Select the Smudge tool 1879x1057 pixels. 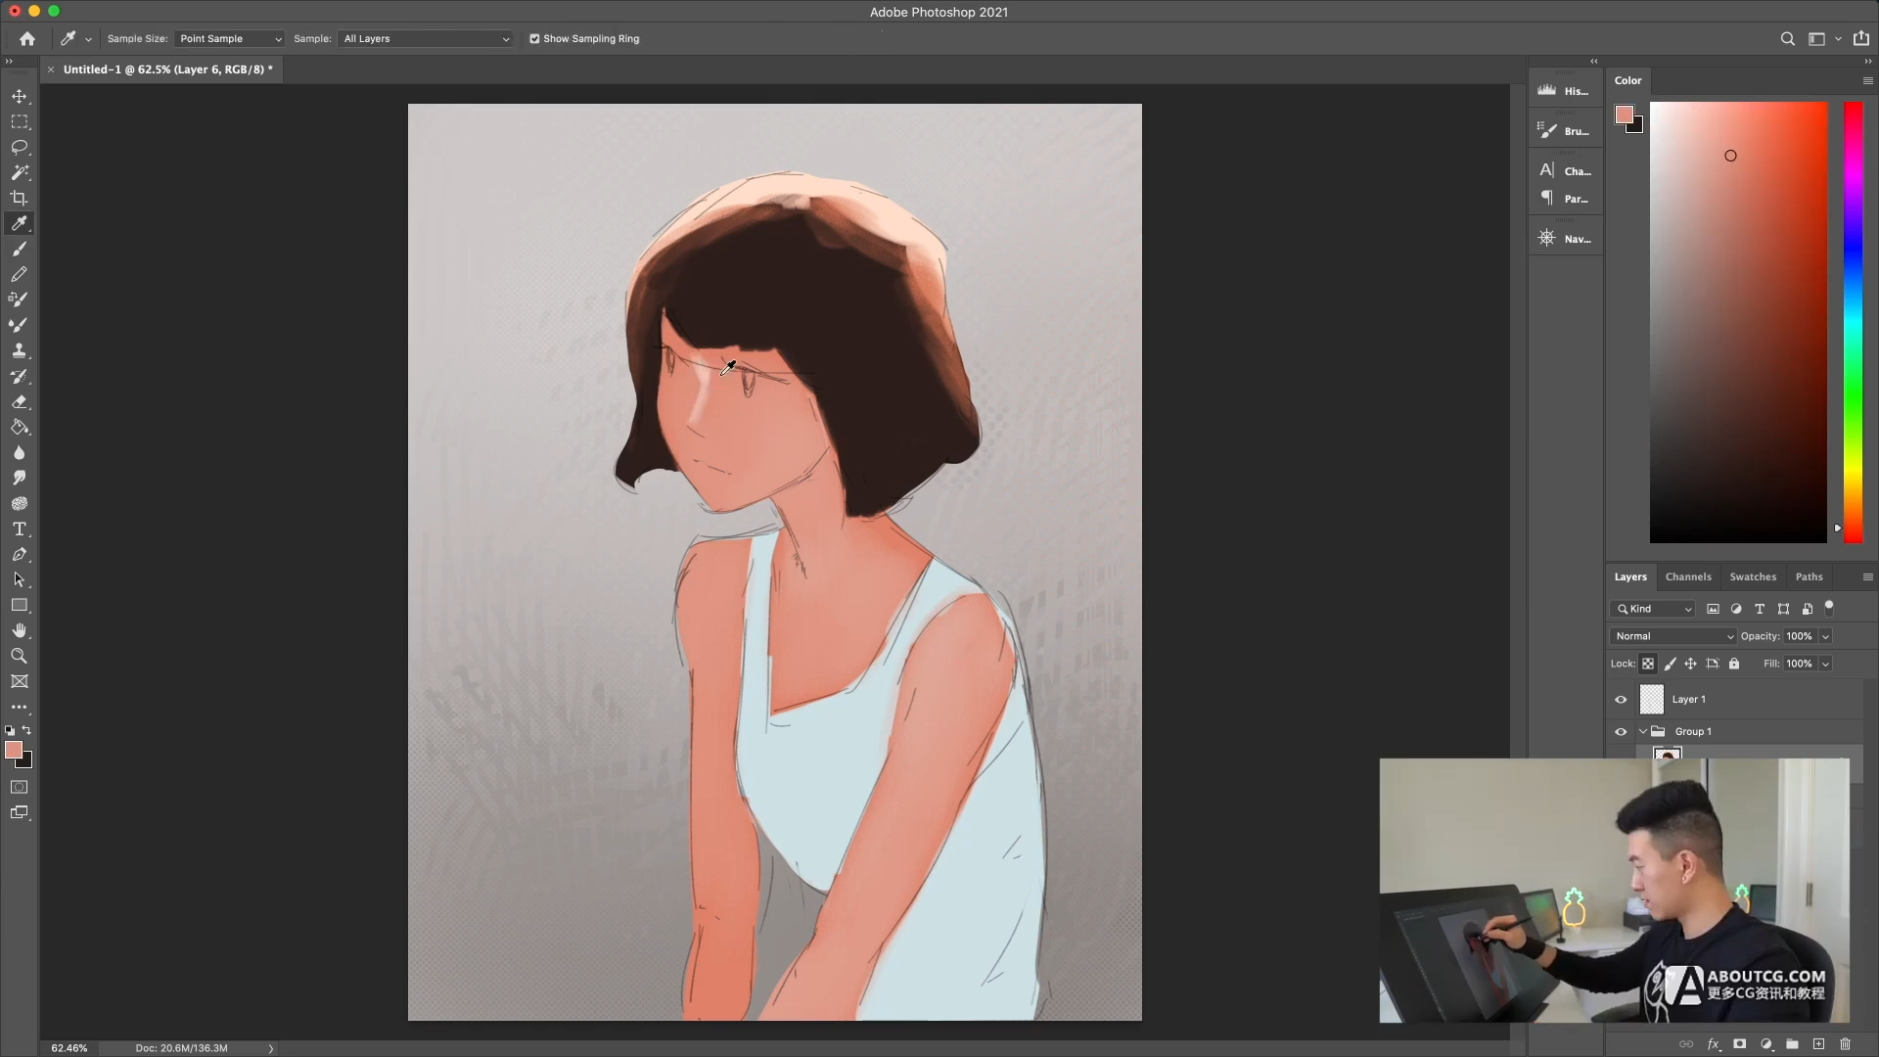click(x=19, y=478)
